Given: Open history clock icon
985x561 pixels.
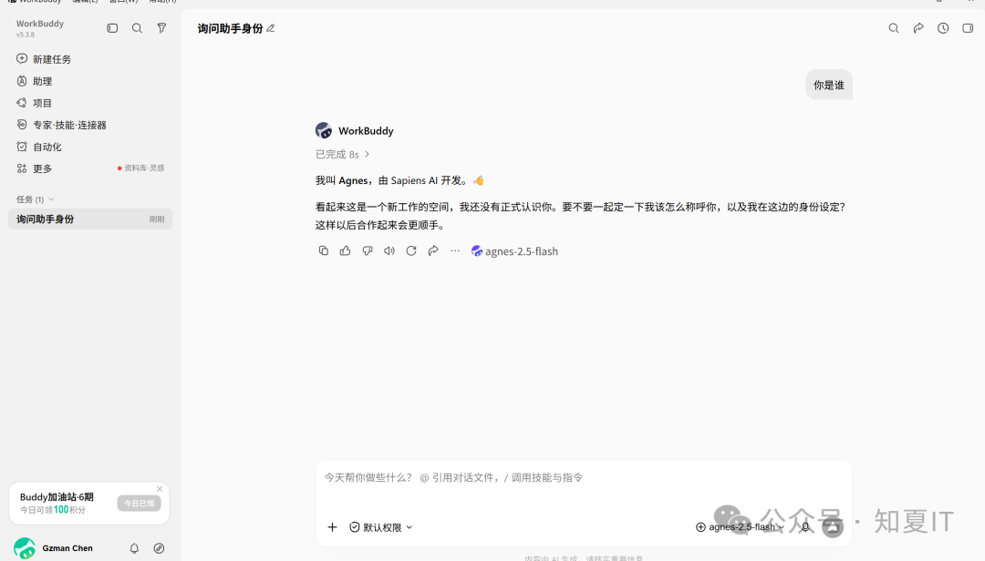Looking at the screenshot, I should [x=943, y=28].
